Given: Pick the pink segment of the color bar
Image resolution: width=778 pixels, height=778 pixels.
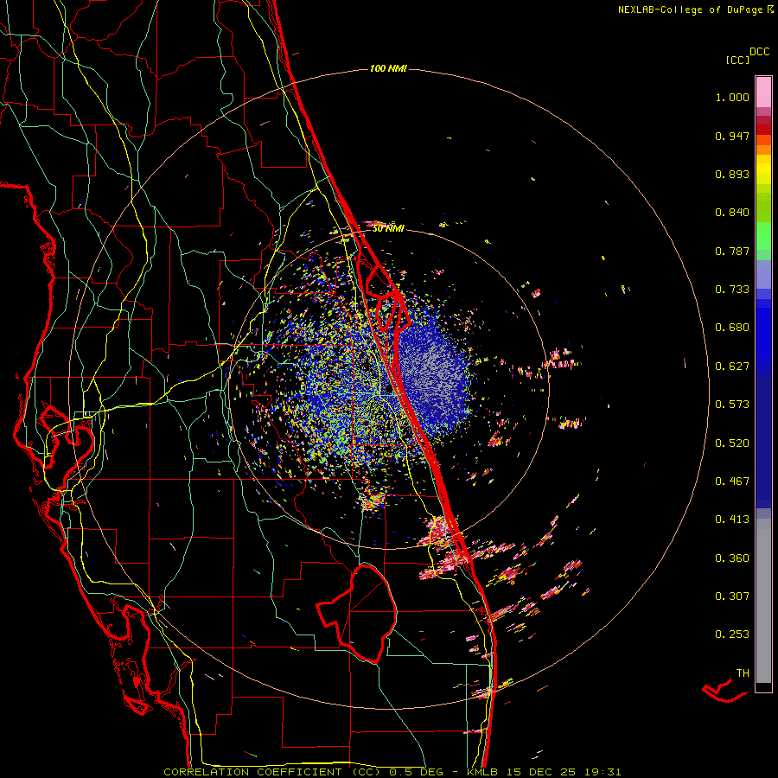Looking at the screenshot, I should (x=763, y=92).
